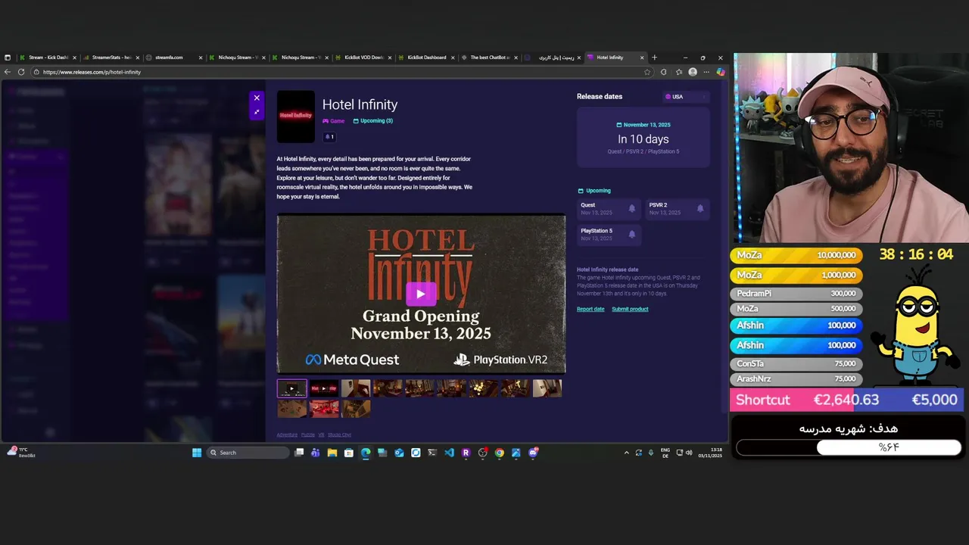Toggle the PlayStation 5 release notification bell

tap(632, 235)
